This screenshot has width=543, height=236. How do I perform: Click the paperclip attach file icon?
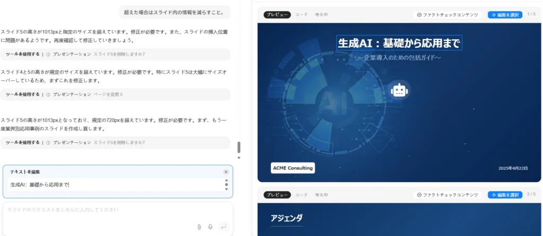coord(199,226)
